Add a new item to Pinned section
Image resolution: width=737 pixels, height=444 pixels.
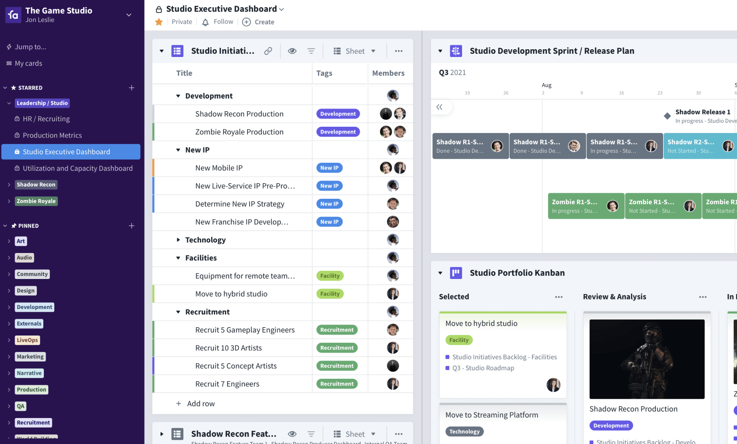[x=131, y=226]
